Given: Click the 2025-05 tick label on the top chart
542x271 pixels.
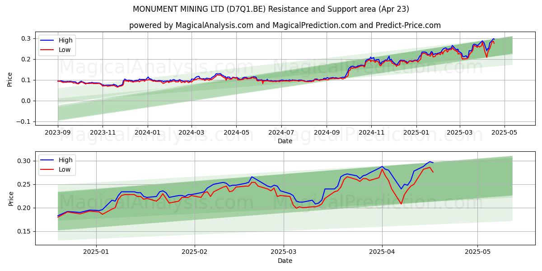Looking at the screenshot, I should 504,133.
